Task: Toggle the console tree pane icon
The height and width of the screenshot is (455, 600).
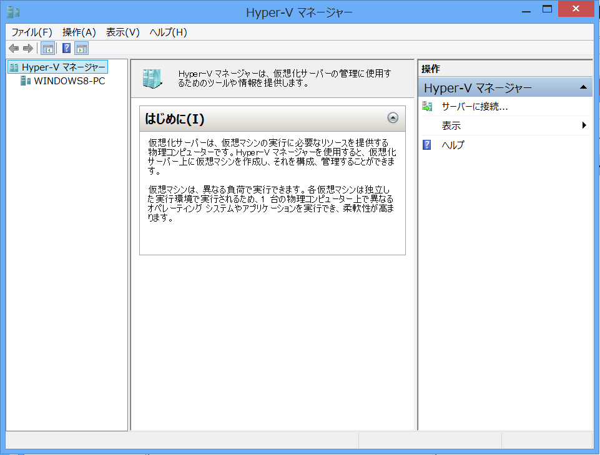Action: [x=48, y=49]
